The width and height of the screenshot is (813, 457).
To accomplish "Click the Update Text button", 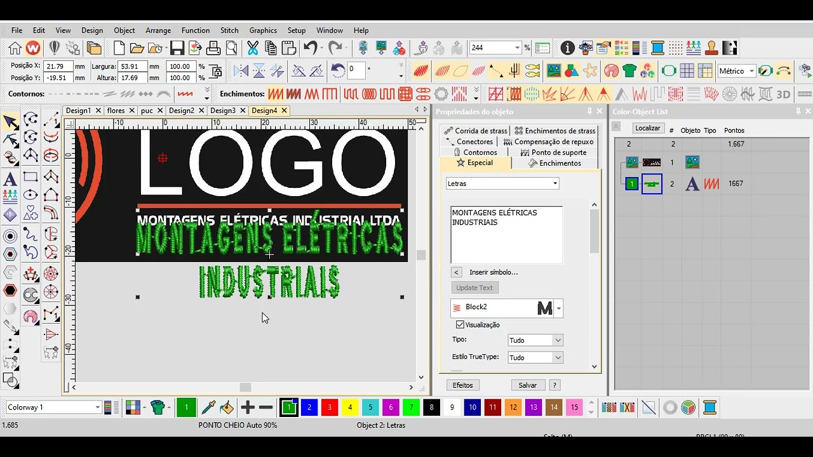I will tap(474, 288).
